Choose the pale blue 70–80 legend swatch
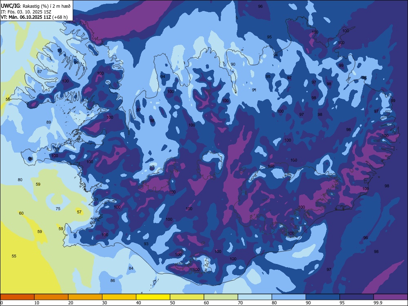The image size is (408, 306). pyautogui.click(x=255, y=297)
